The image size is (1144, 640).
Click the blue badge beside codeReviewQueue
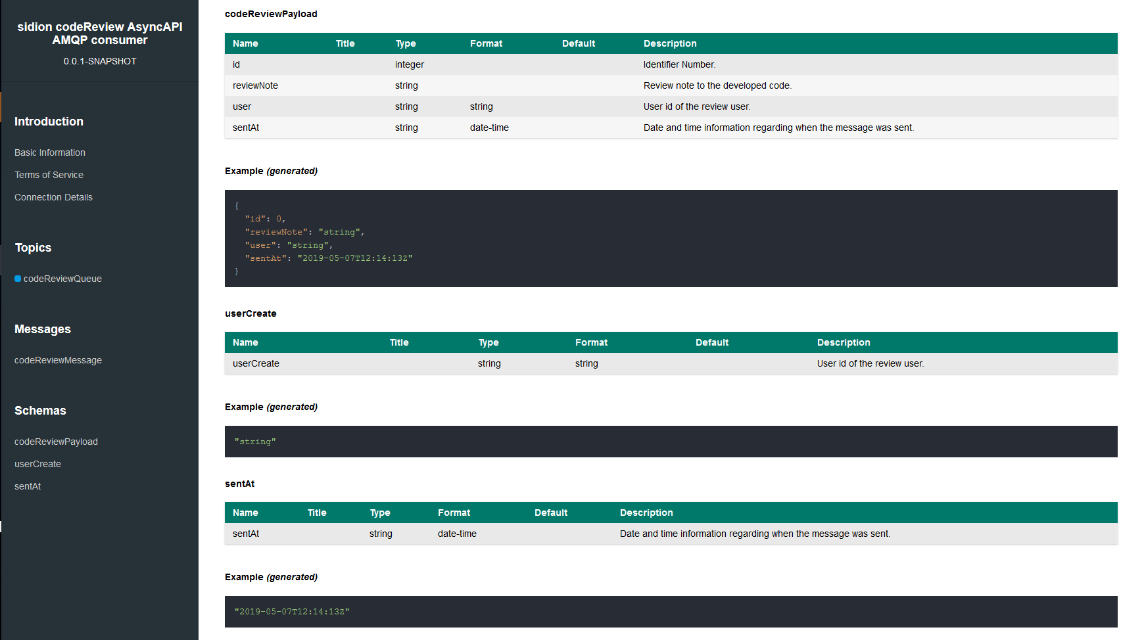pyautogui.click(x=18, y=279)
